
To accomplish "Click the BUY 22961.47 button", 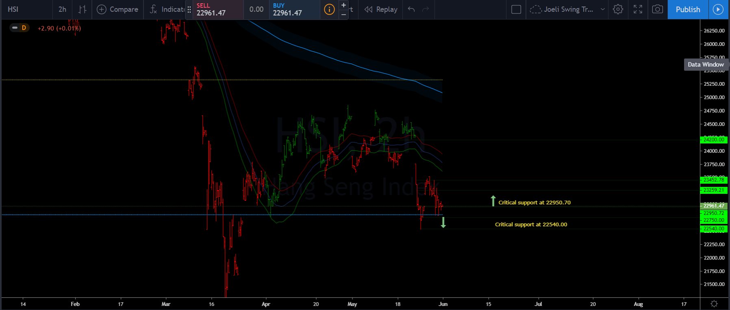I will pos(293,9).
